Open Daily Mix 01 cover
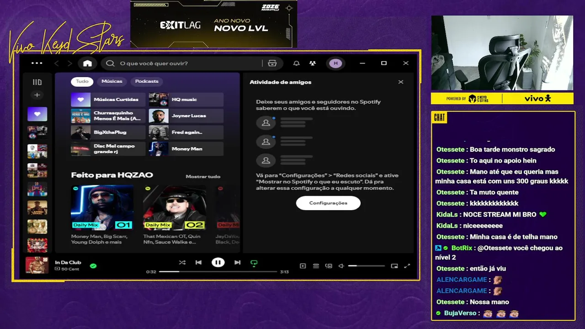 (x=102, y=207)
